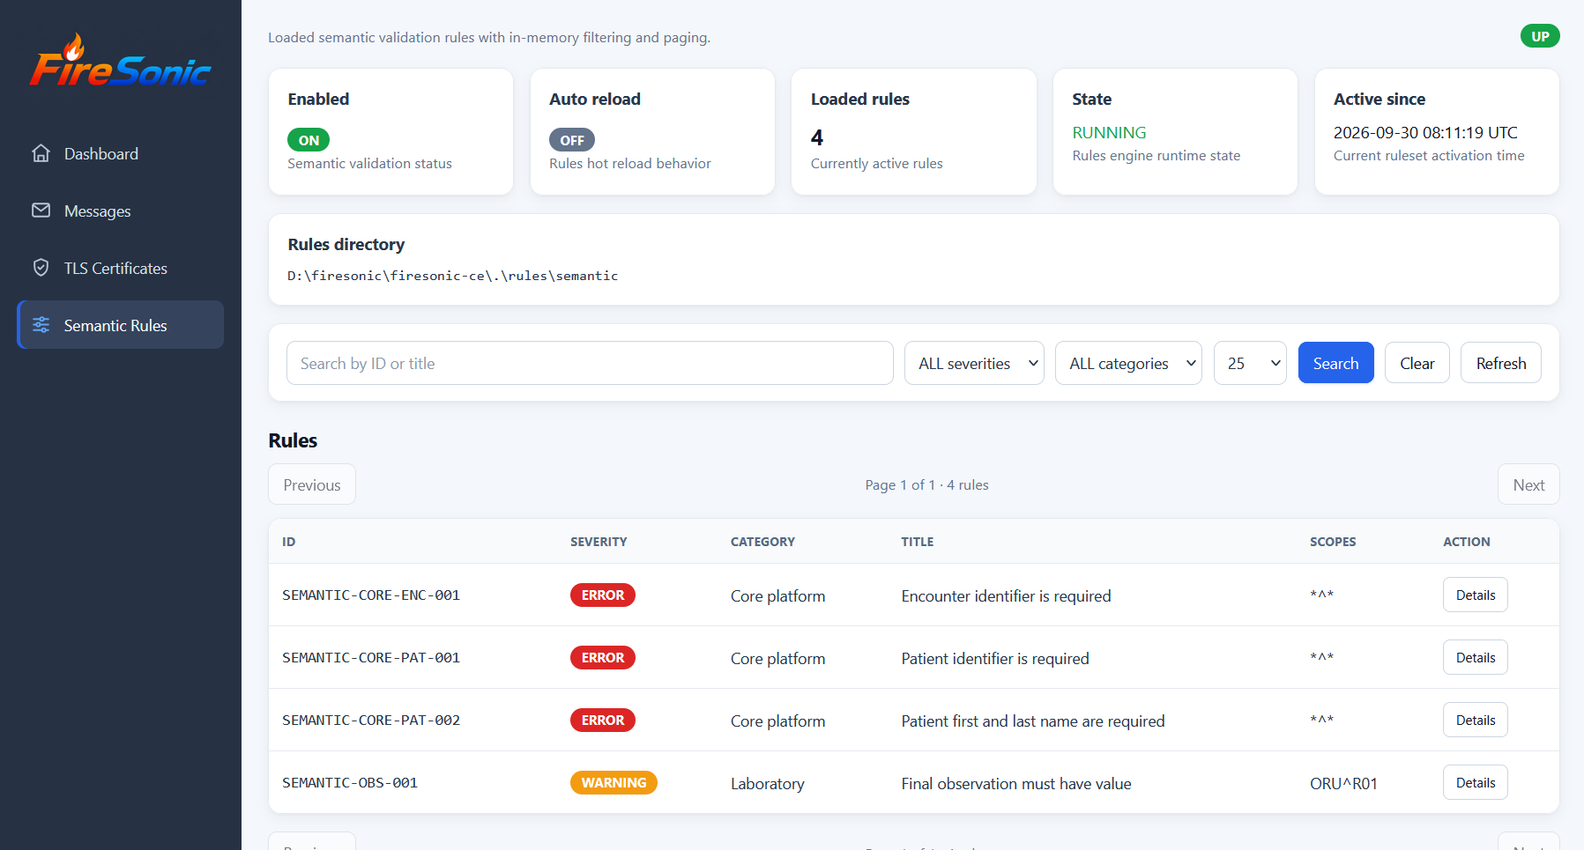Click the rules directory path text

453,276
